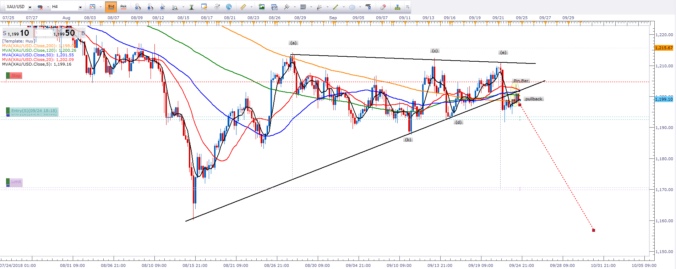Select the eraser tool
The width and height of the screenshot is (676, 269).
(x=383, y=7)
